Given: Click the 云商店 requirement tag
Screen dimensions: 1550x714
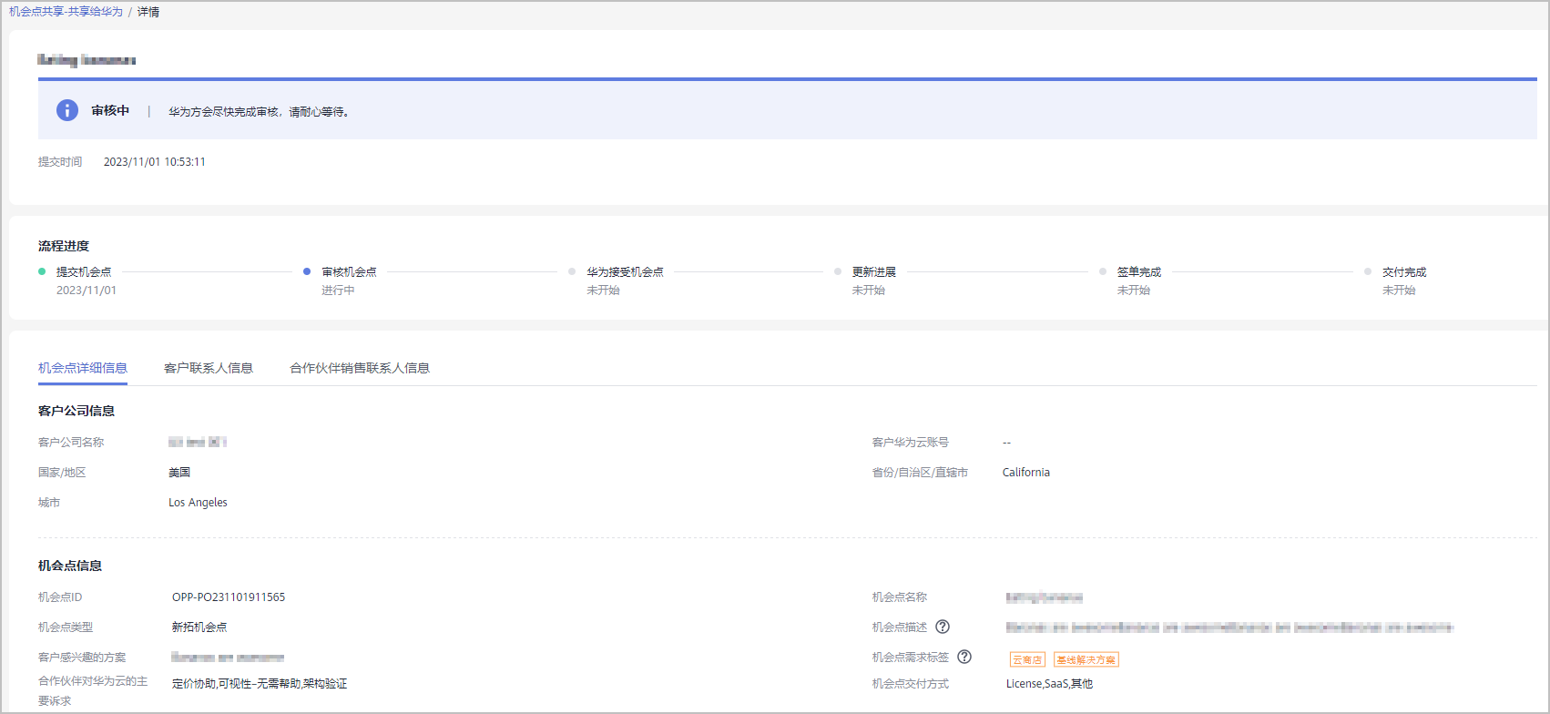Looking at the screenshot, I should [x=1027, y=659].
